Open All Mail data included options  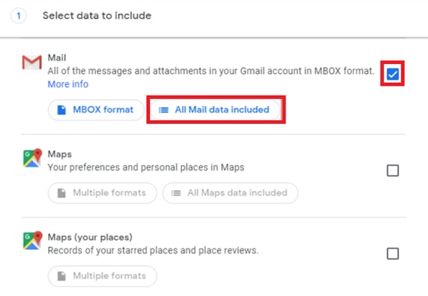pos(216,110)
